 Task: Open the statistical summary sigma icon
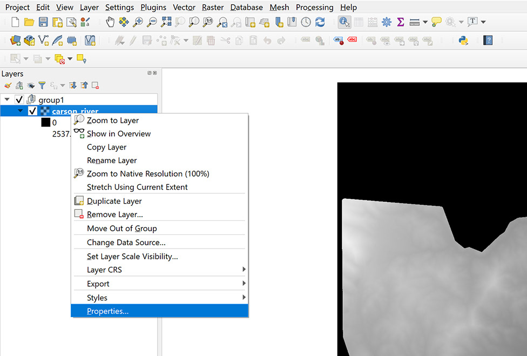[400, 22]
